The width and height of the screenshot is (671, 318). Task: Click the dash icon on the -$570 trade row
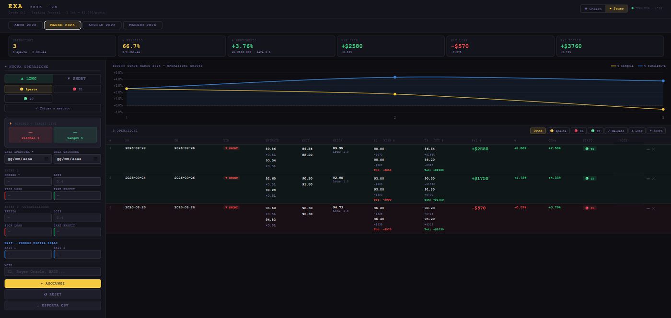(x=648, y=208)
